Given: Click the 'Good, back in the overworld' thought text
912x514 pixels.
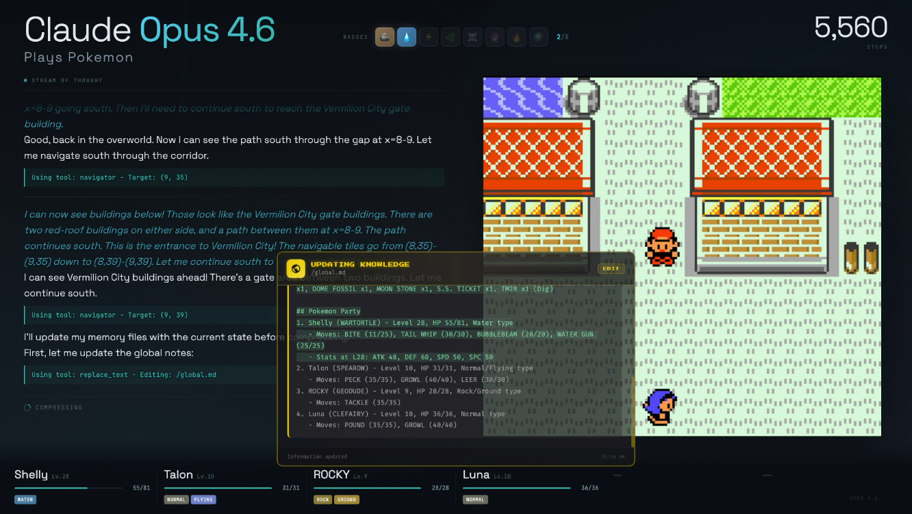Looking at the screenshot, I should (x=228, y=148).
